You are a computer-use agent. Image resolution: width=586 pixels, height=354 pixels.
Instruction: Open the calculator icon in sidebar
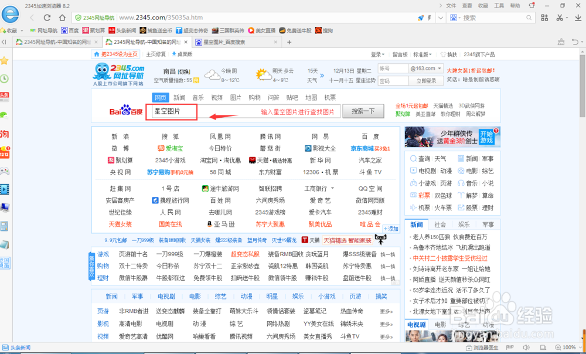click(4, 226)
